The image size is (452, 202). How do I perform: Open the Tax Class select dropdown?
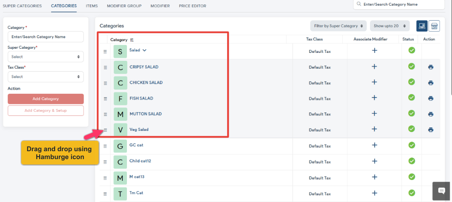(45, 77)
